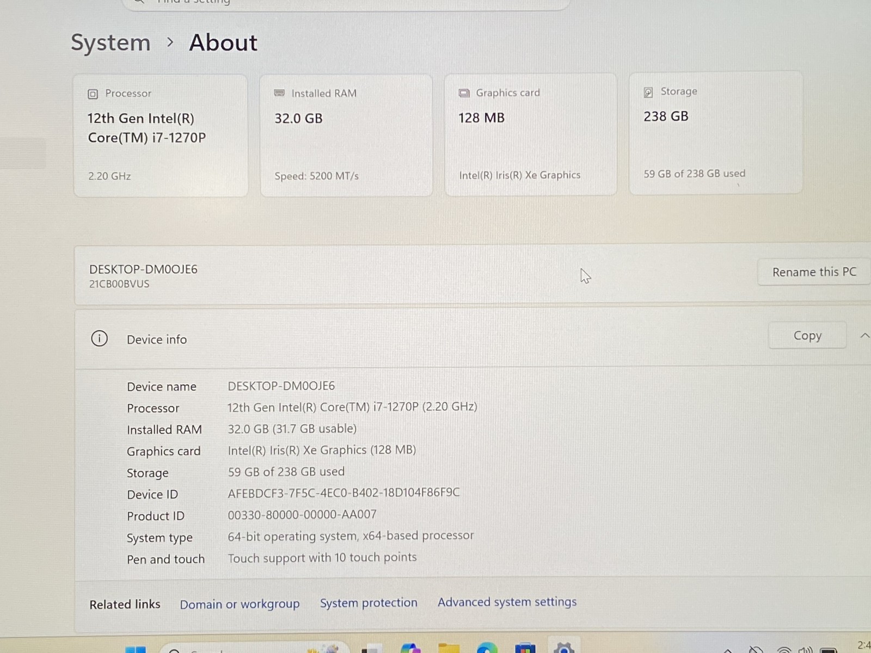Viewport: 871px width, 653px height.
Task: Open File Explorer from the taskbar
Action: coord(449,648)
